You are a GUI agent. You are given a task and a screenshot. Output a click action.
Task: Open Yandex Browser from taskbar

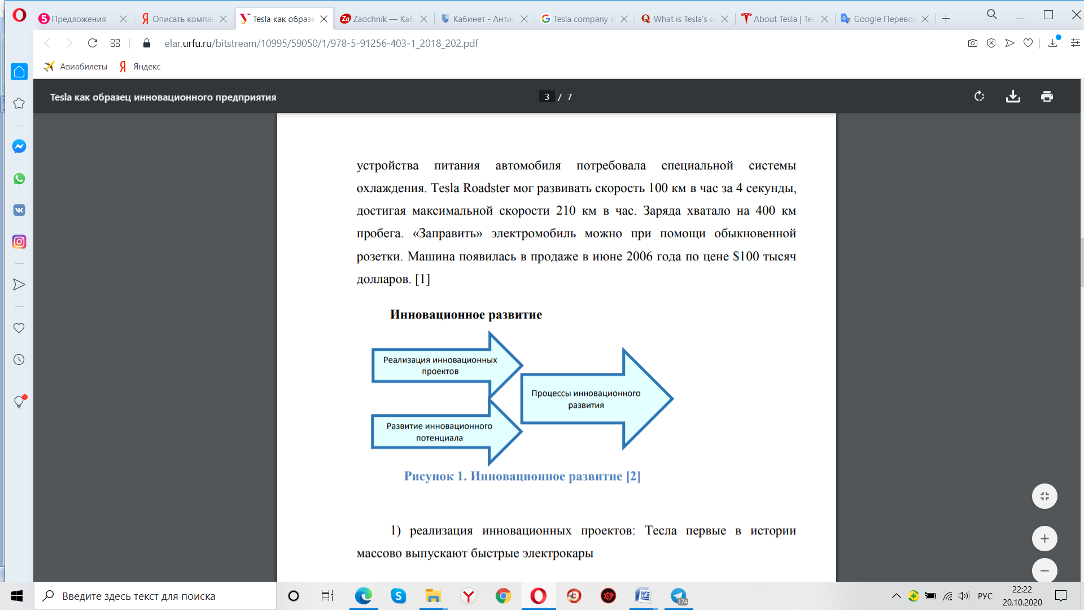point(469,596)
